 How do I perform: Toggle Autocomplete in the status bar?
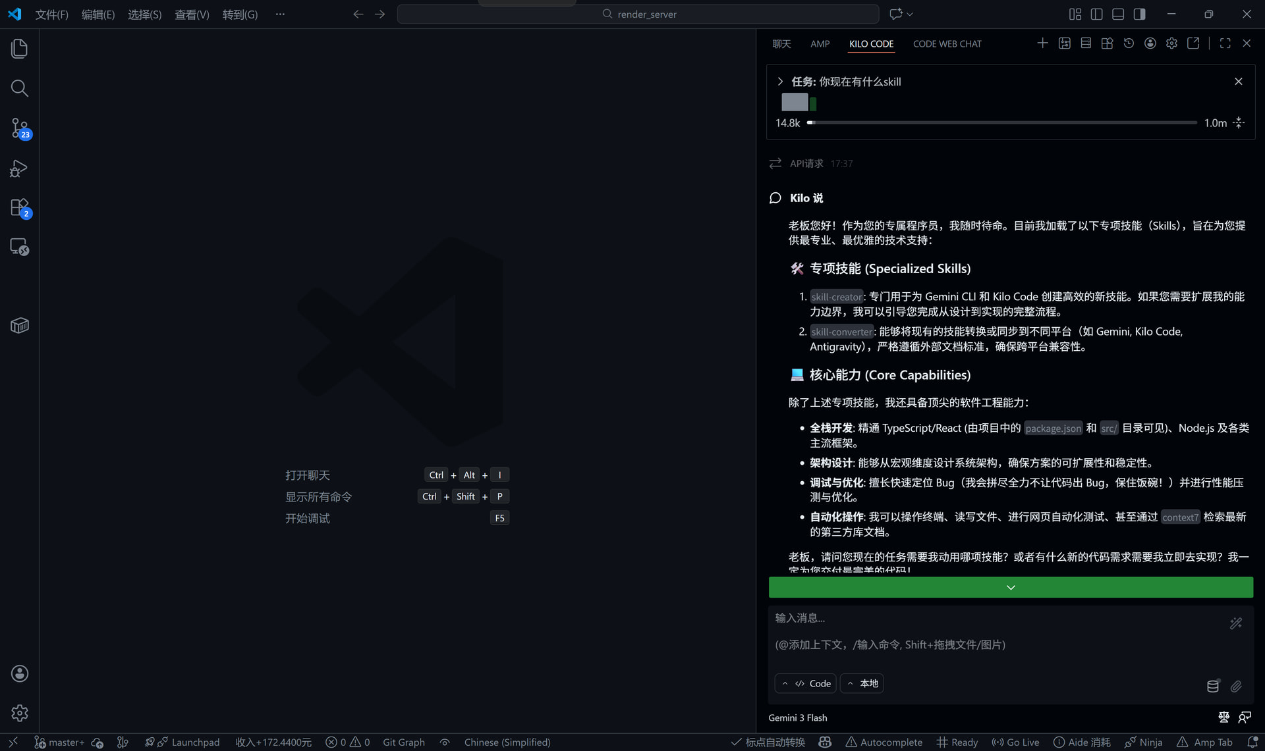884,742
